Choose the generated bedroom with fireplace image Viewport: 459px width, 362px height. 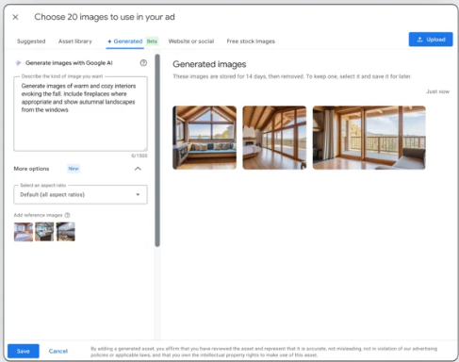pyautogui.click(x=274, y=138)
